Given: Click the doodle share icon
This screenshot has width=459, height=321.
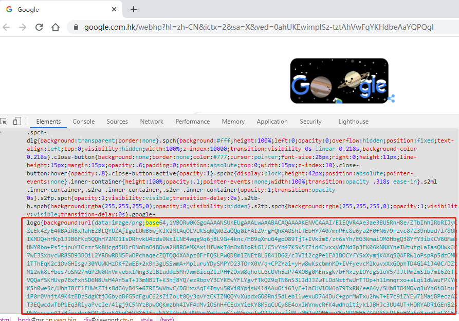Looking at the screenshot, I should coord(391,98).
